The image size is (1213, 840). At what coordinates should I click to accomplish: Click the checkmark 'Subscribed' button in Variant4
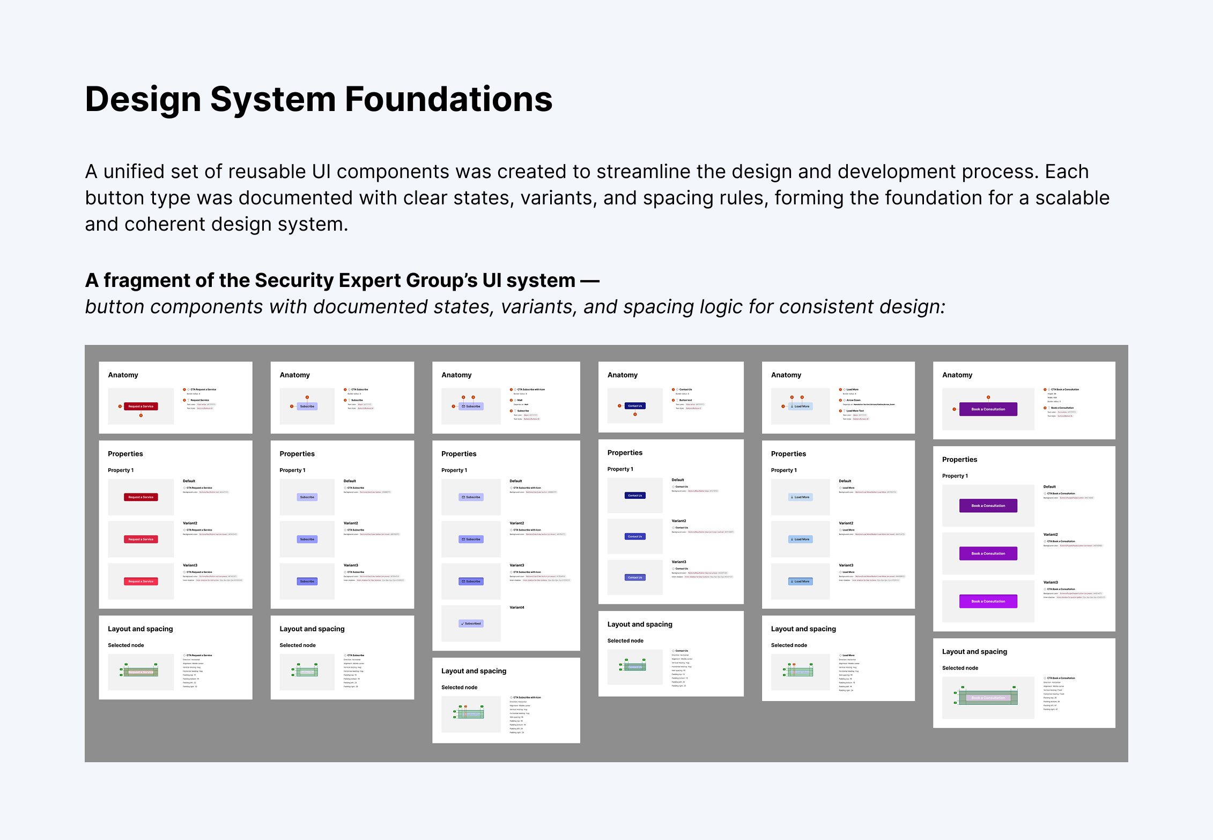[x=471, y=623]
